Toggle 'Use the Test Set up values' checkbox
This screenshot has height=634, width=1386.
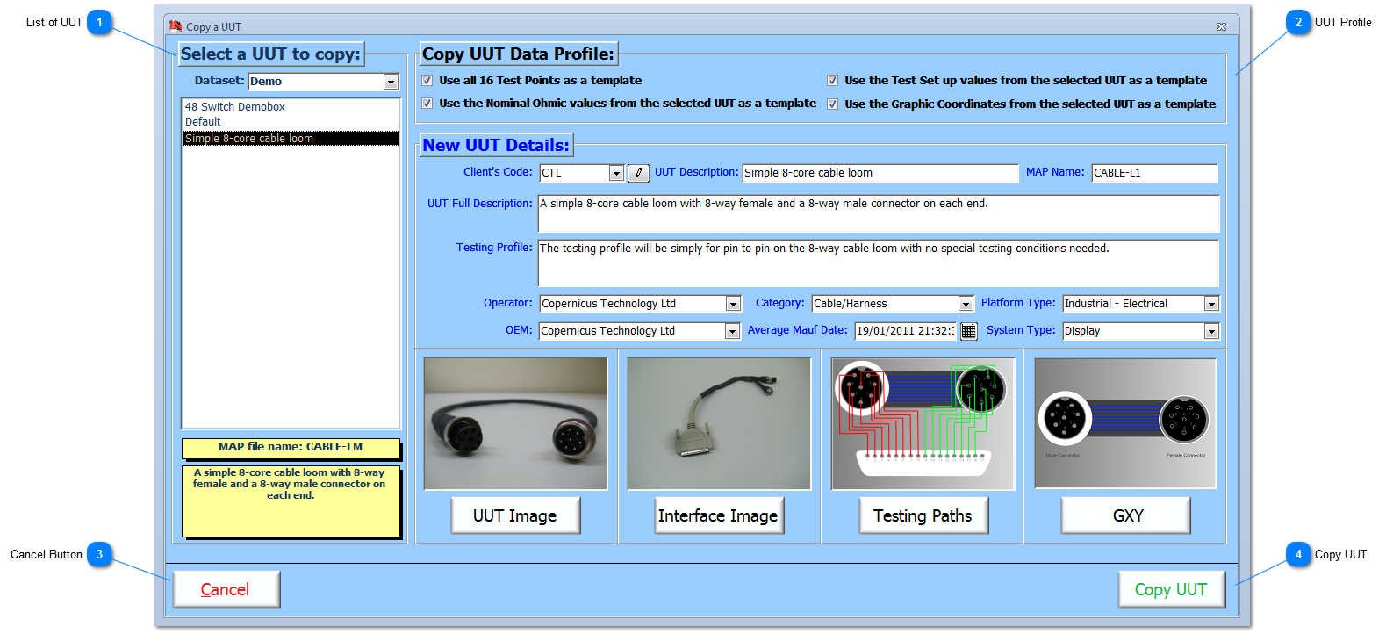point(832,81)
